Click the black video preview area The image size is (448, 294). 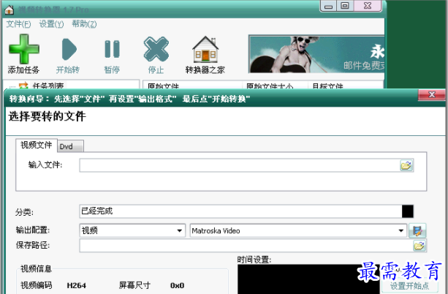[x=308, y=279]
